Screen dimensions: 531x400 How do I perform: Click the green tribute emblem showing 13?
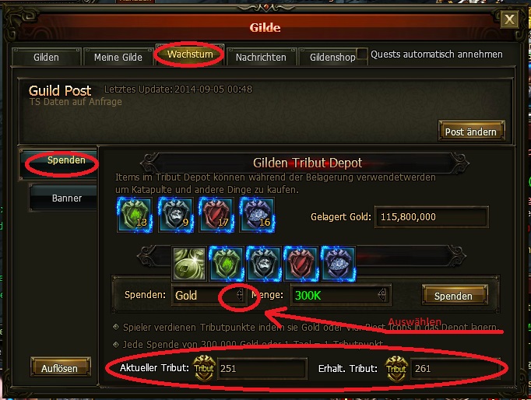[x=135, y=215]
